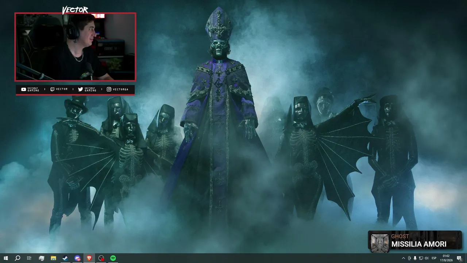This screenshot has width=467, height=263.
Task: Click the artist name GHOST
Action: point(400,236)
